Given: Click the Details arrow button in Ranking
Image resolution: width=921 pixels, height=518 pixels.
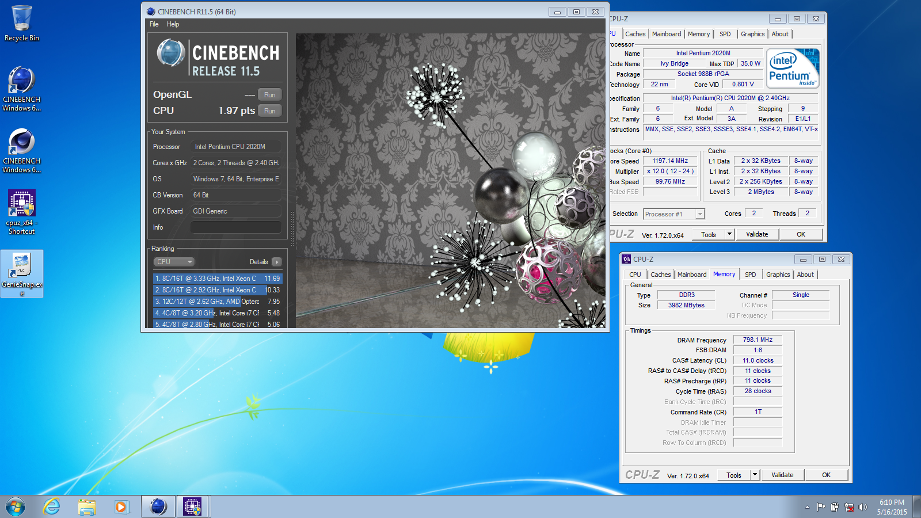Looking at the screenshot, I should [x=277, y=262].
